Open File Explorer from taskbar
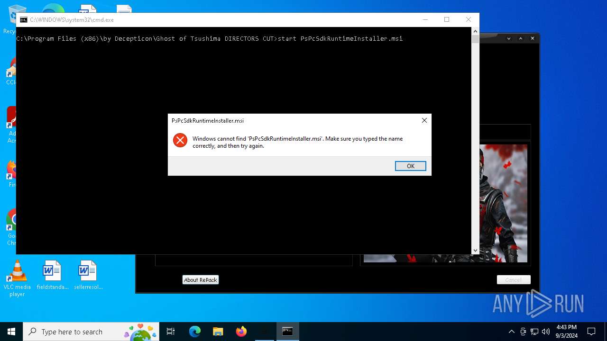Viewport: 607px width, 341px height. tap(218, 332)
